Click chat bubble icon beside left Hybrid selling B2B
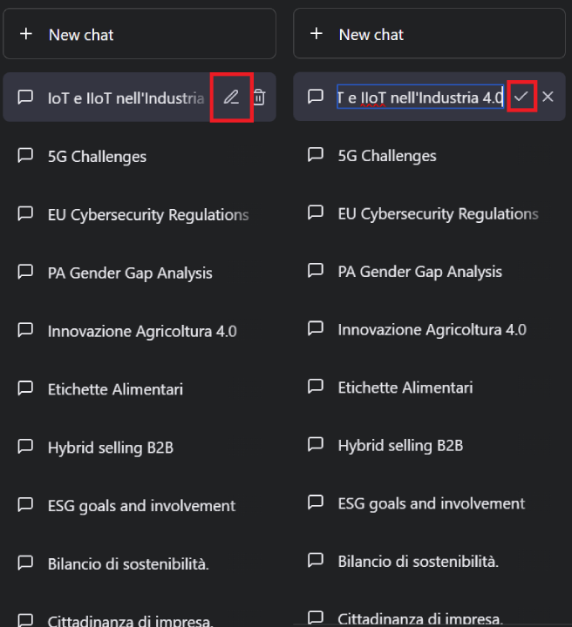Screen dimensions: 572x627 (x=26, y=447)
